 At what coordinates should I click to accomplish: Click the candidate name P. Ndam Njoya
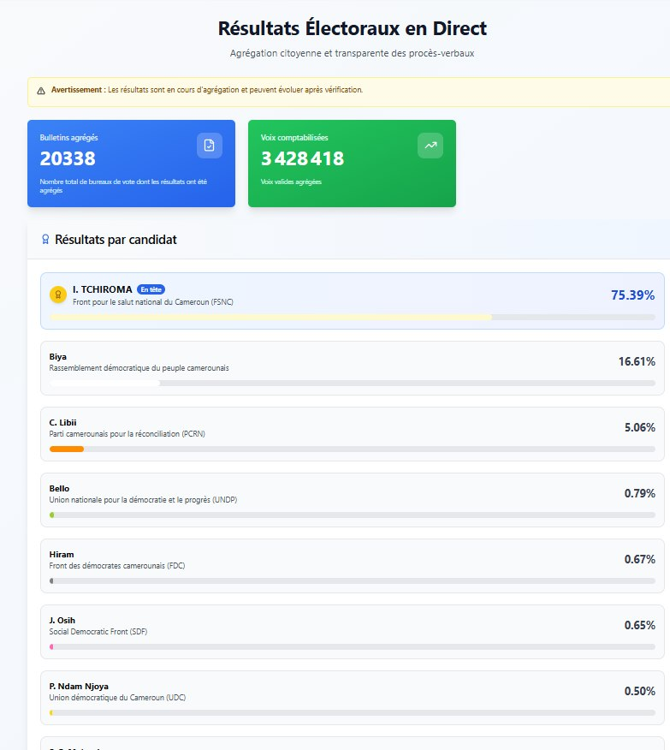(x=79, y=687)
